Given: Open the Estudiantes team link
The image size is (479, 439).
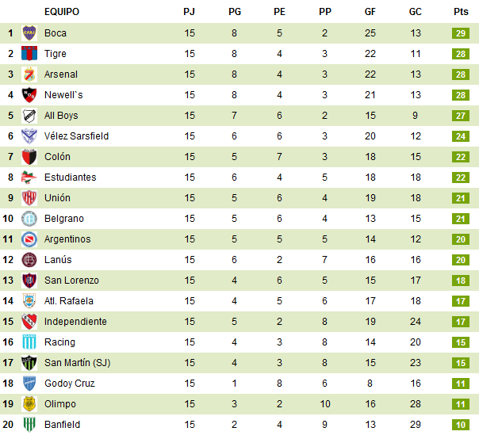Looking at the screenshot, I should (70, 178).
